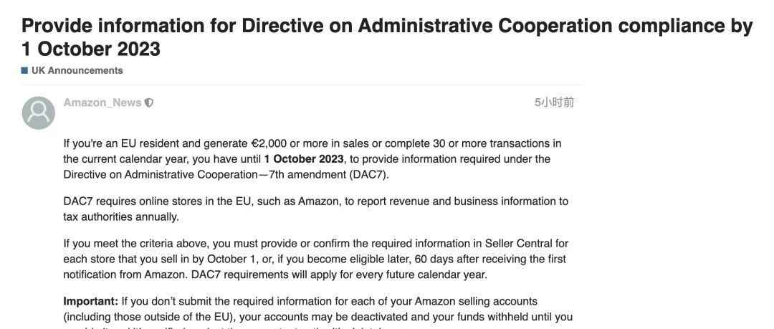Open the UK Announcements category link

coord(77,71)
